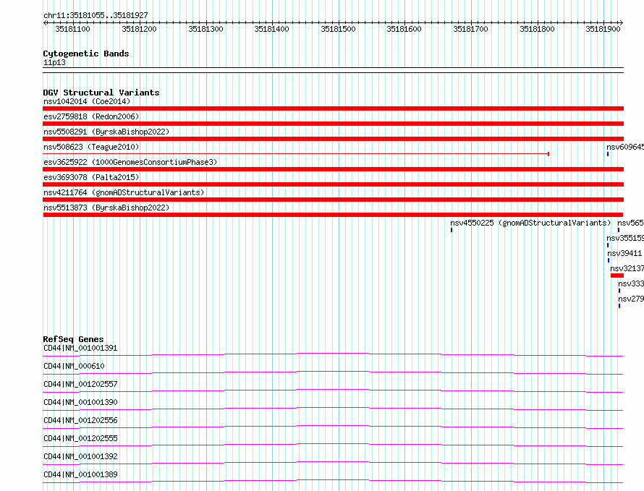The image size is (644, 491).
Task: Click the nsv32137 variant label
Action: tap(627, 268)
